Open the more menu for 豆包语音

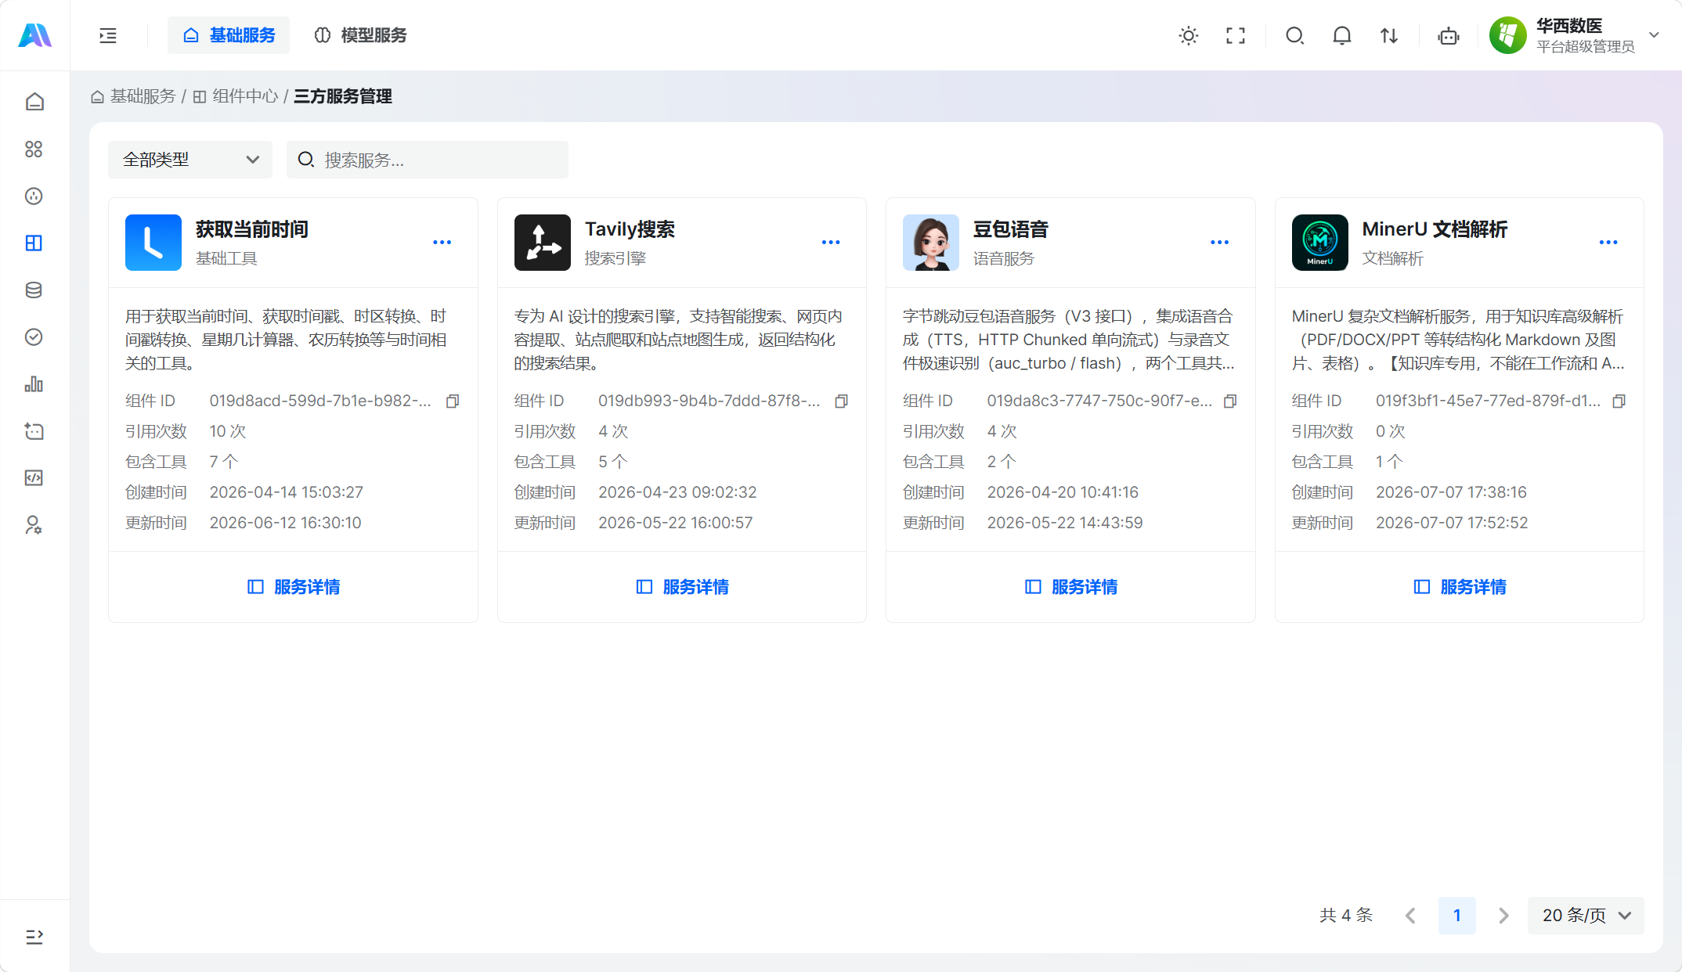[1220, 243]
